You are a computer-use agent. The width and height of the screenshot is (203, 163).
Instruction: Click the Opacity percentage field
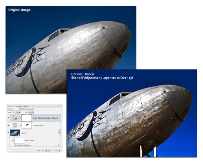[x=30, y=109]
